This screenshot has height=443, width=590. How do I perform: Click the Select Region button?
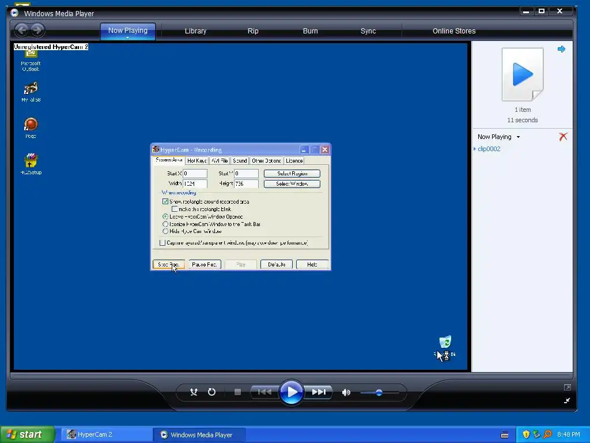click(x=292, y=173)
